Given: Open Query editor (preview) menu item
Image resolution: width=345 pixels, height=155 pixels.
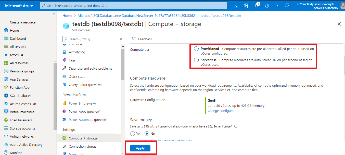Looking at the screenshot, I should click(x=85, y=85).
